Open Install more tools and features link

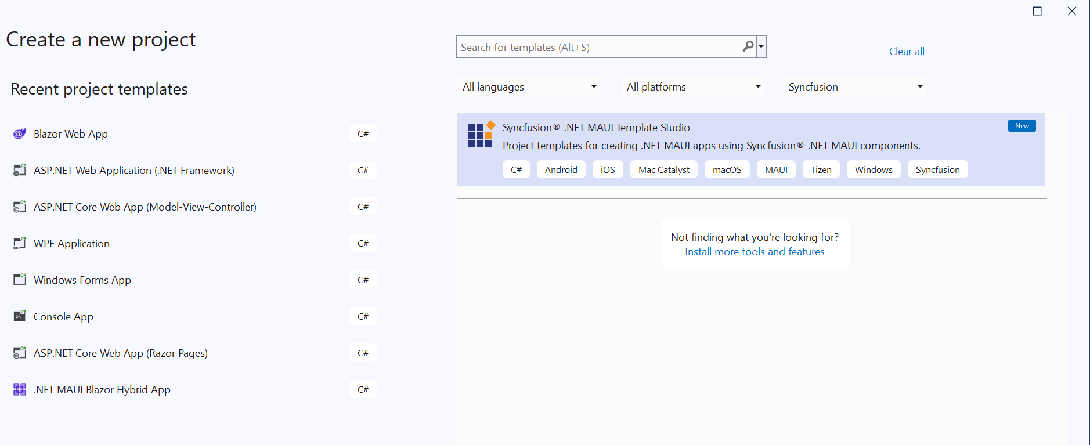click(x=755, y=252)
